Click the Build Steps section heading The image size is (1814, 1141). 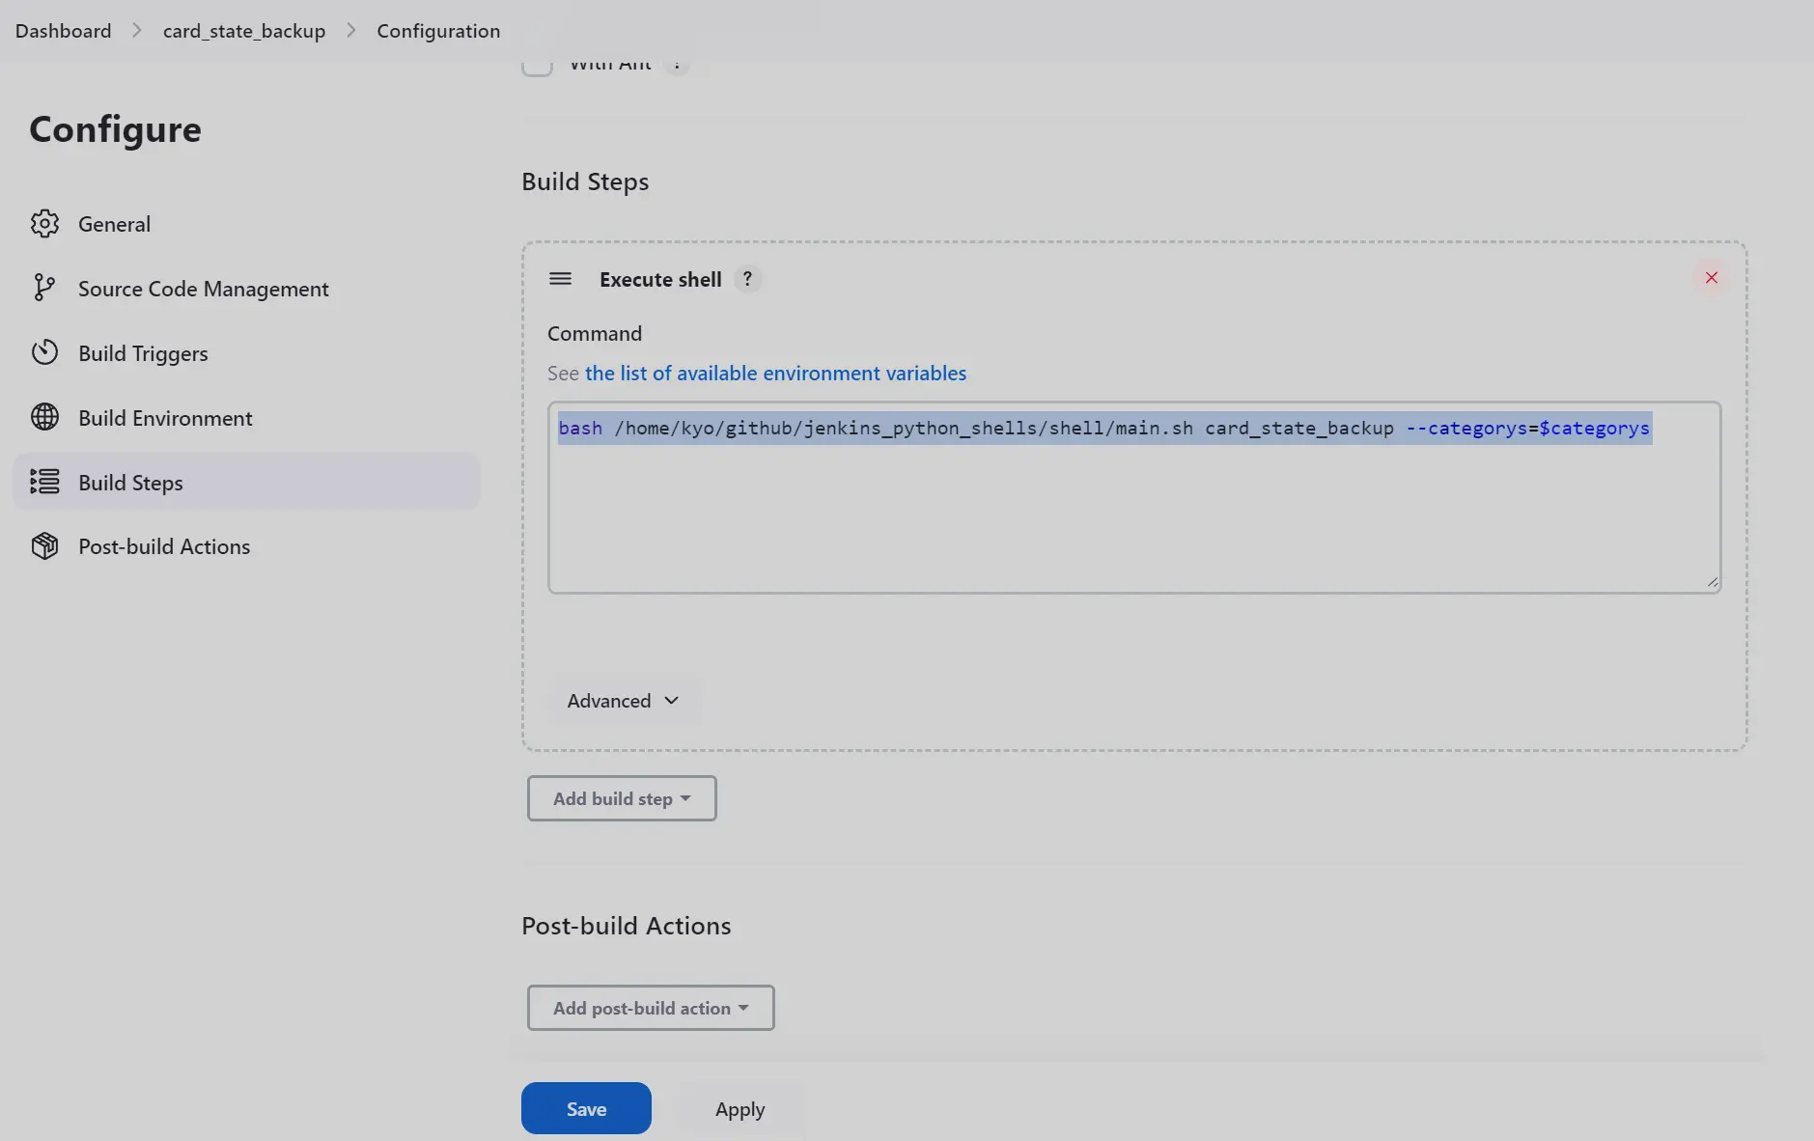tap(585, 181)
